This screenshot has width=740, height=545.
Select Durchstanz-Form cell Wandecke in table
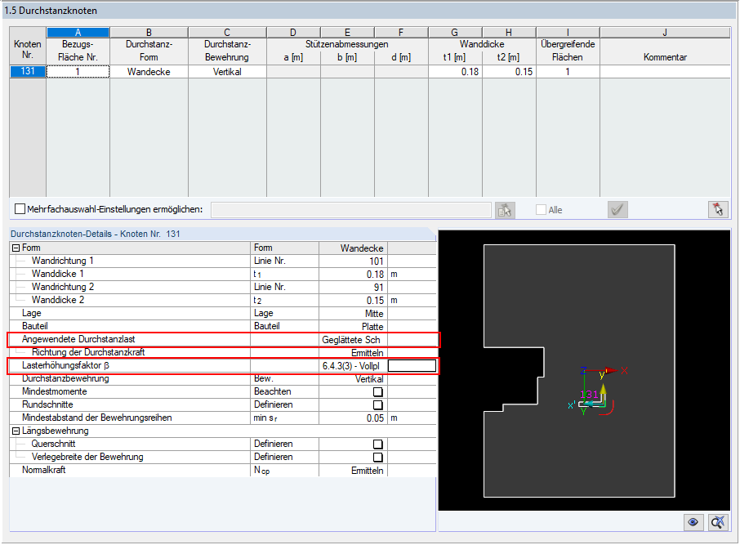click(149, 72)
